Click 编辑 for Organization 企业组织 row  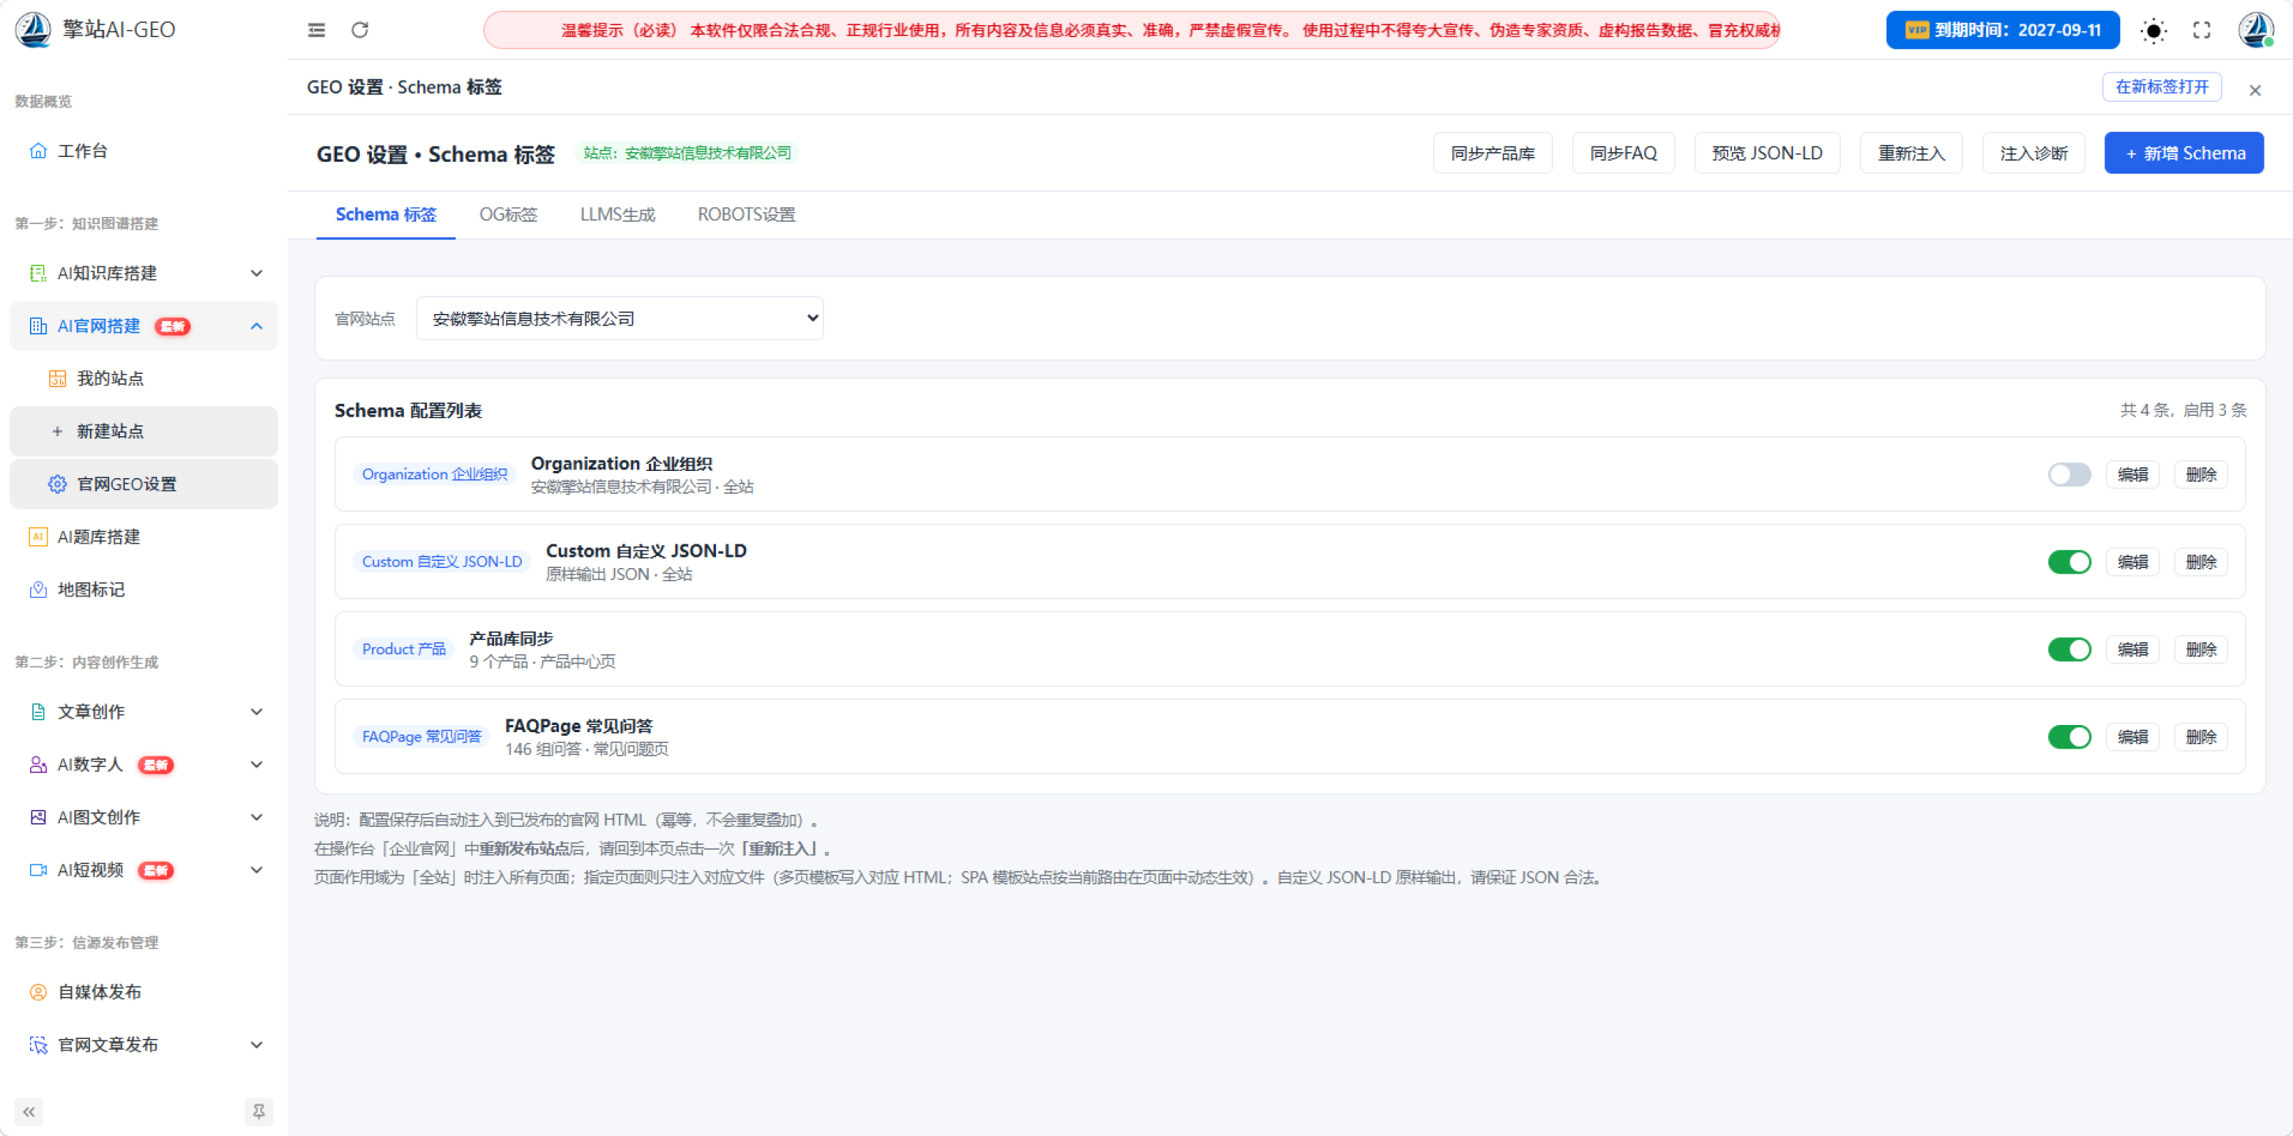pyautogui.click(x=2133, y=474)
